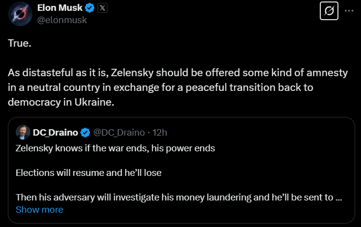Screen dimensions: 361x227
Task: Click the line "Zelensky knows if the war ends"
Action: pos(115,148)
